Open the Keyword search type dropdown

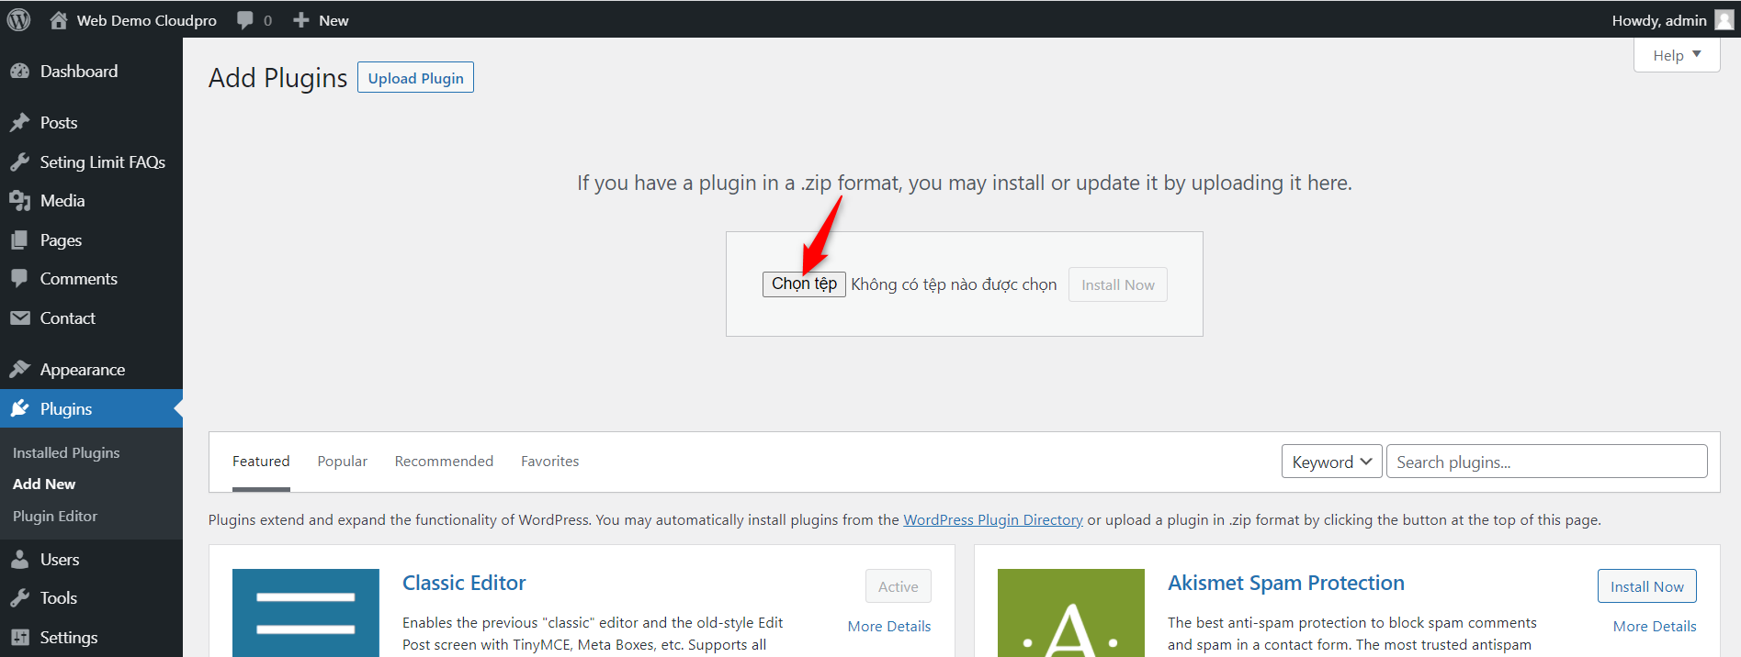(x=1331, y=462)
